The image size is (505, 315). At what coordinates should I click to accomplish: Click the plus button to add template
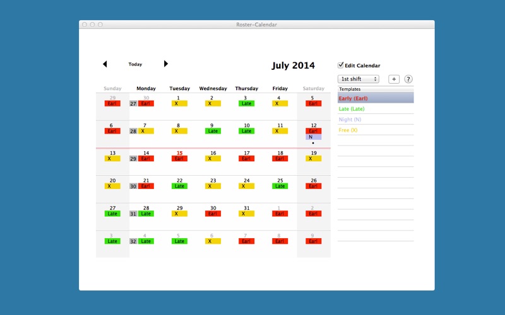[x=394, y=79]
